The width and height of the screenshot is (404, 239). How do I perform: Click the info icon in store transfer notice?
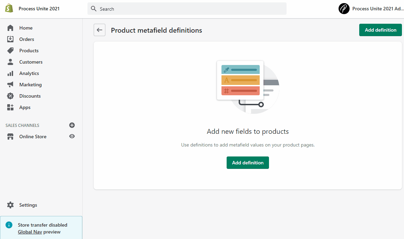pyautogui.click(x=9, y=225)
